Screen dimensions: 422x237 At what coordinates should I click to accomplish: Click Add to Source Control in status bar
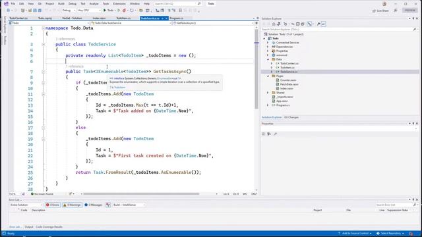[x=355, y=233]
